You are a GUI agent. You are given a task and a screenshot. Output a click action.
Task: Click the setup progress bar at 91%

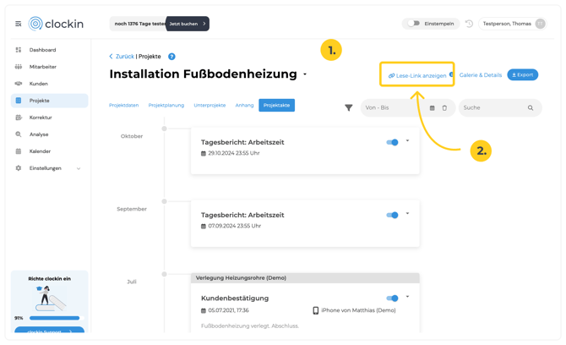click(x=57, y=318)
